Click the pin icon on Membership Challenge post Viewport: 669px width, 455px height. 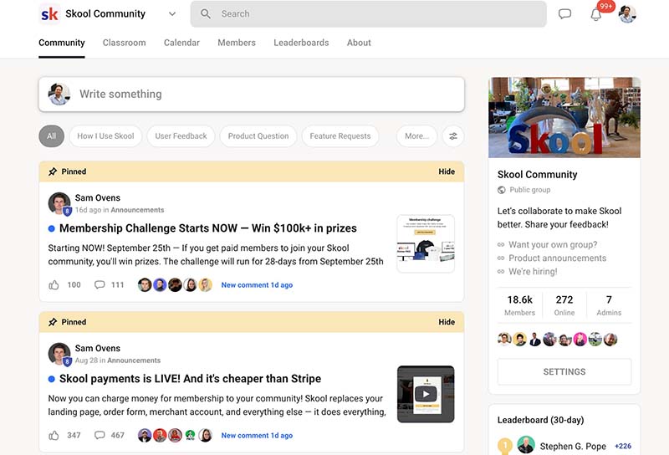click(x=53, y=171)
